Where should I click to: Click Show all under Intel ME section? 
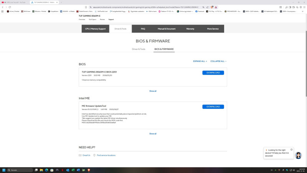coord(153,133)
